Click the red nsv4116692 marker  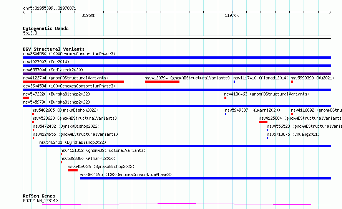click(292, 114)
